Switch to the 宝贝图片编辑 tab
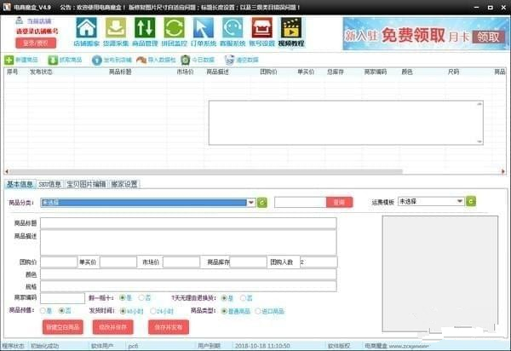 (x=86, y=184)
